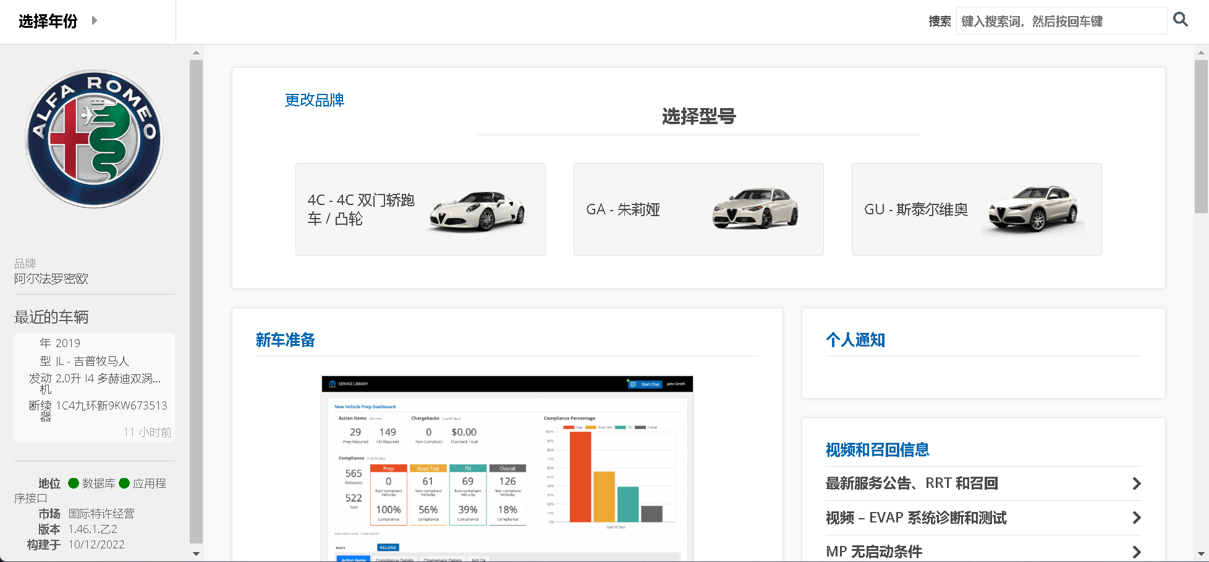Screen dimensions: 1209x562
Task: Open the recent 2019 vehicle entry
Action: point(95,387)
